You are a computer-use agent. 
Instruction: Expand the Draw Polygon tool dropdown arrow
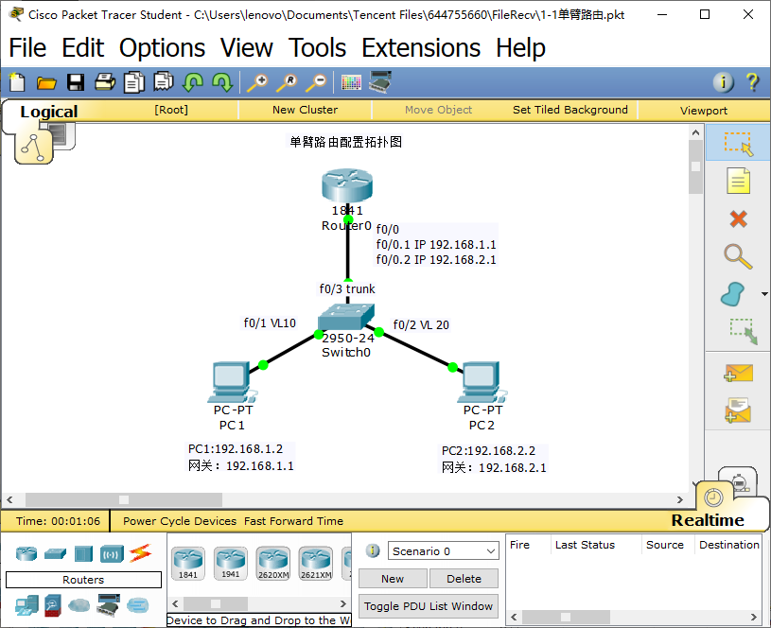[764, 294]
